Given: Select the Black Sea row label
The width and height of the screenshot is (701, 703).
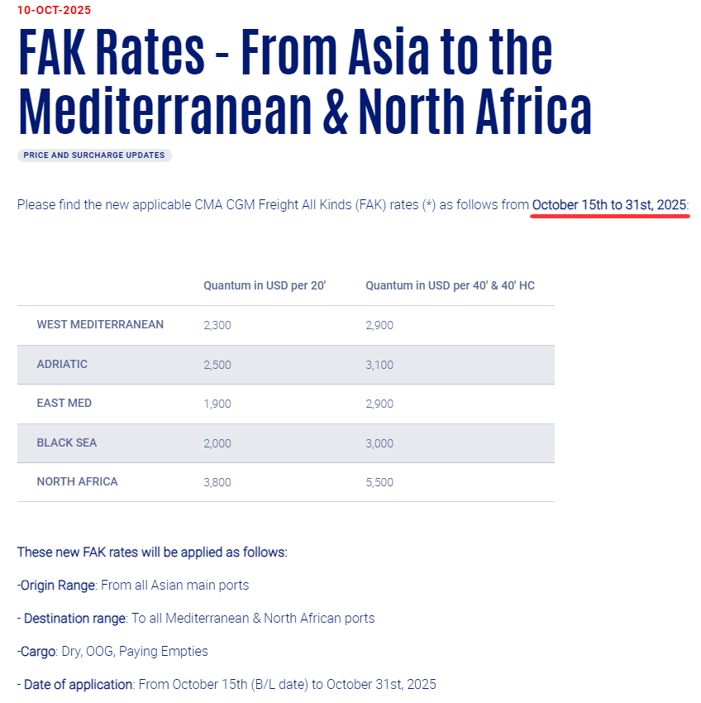Looking at the screenshot, I should (67, 442).
